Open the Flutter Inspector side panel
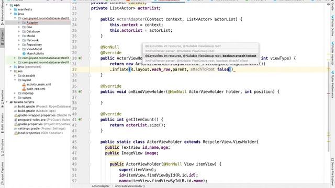 tap(332, 53)
